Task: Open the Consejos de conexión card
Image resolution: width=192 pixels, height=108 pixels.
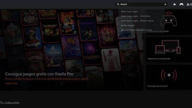Action: click(x=169, y=77)
